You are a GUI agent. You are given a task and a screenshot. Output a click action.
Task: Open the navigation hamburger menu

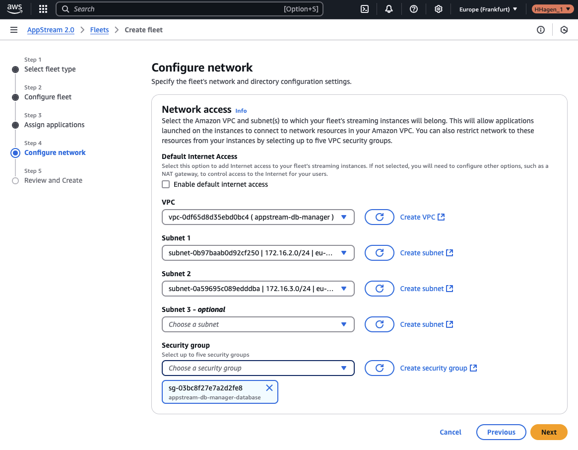click(x=14, y=30)
